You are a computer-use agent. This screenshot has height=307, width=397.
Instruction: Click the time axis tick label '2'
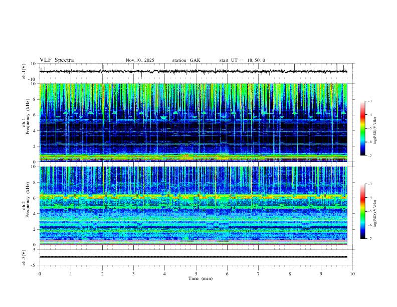pyautogui.click(x=102, y=274)
